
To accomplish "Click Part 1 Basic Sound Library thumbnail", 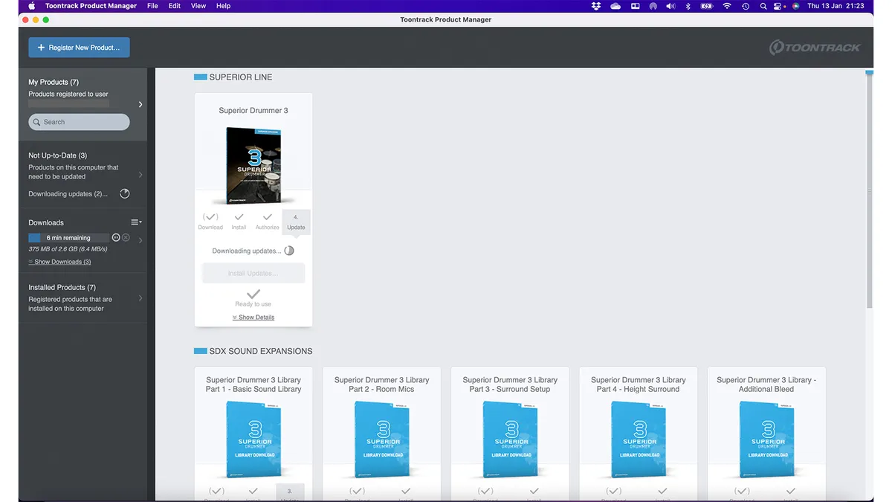I will (253, 439).
